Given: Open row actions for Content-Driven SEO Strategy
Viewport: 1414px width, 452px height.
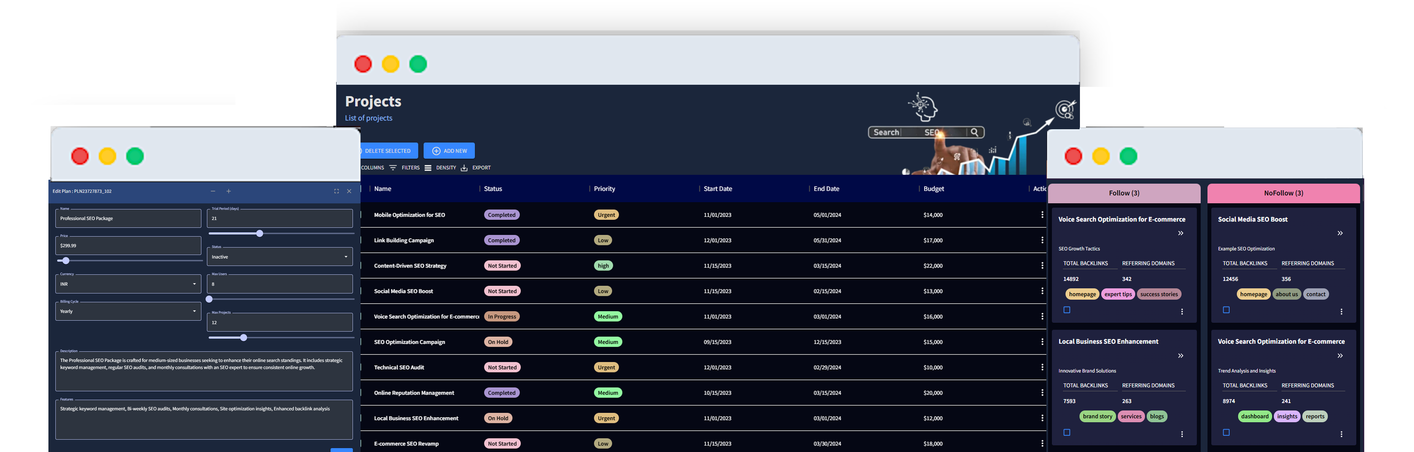Looking at the screenshot, I should coord(1042,266).
